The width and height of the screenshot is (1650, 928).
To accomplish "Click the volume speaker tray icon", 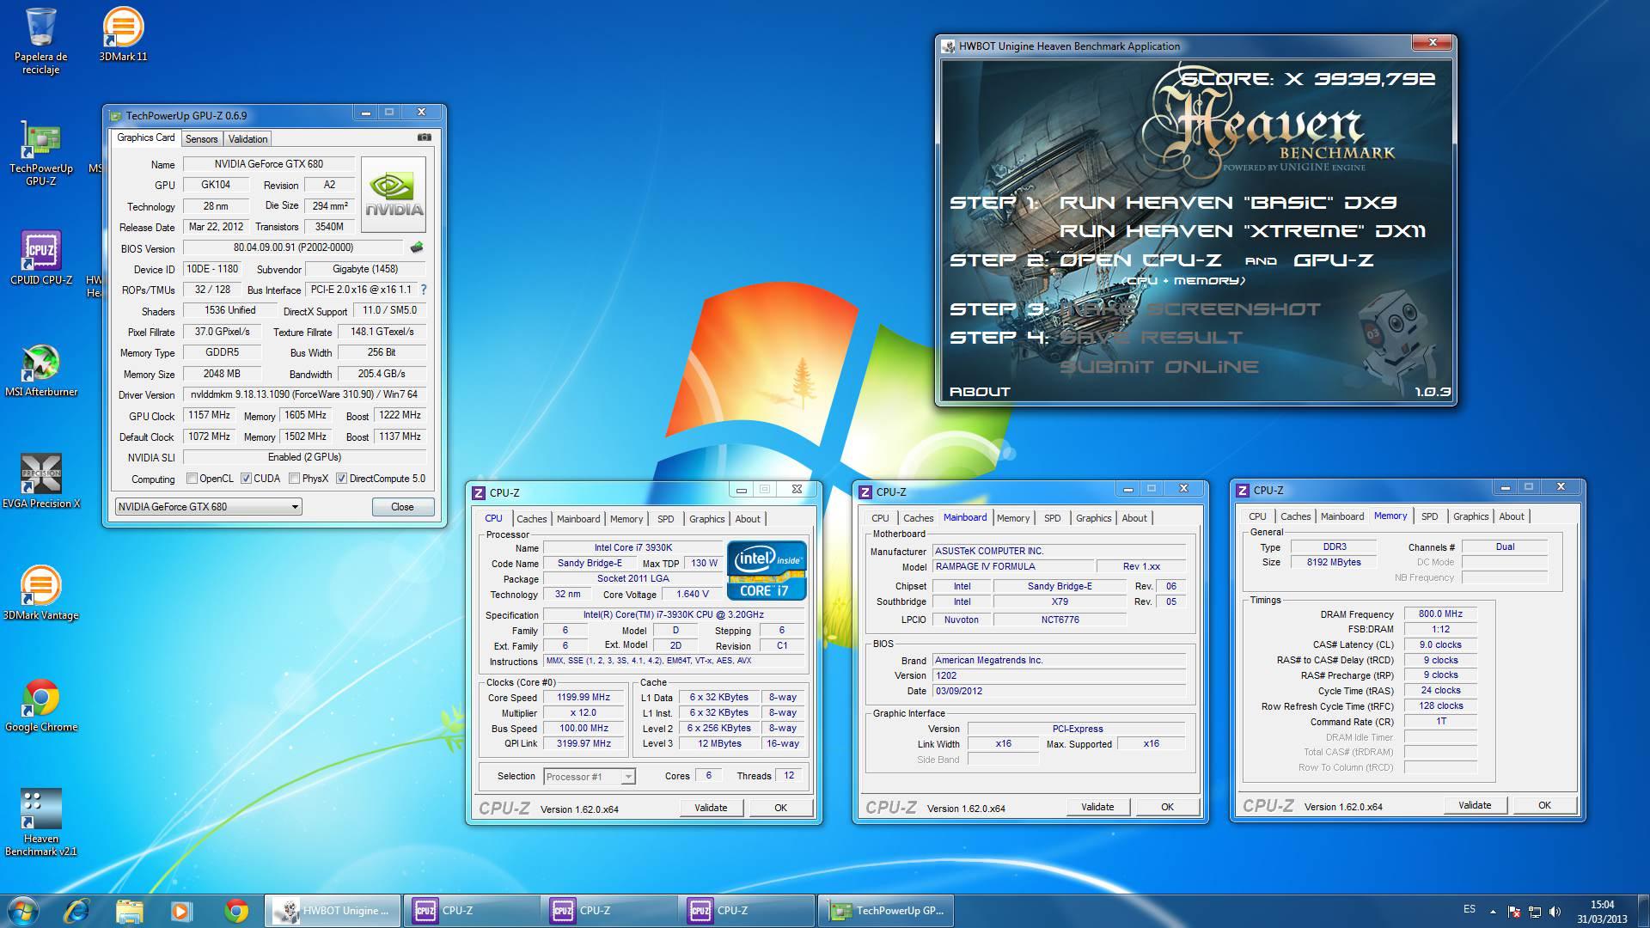I will (1556, 911).
